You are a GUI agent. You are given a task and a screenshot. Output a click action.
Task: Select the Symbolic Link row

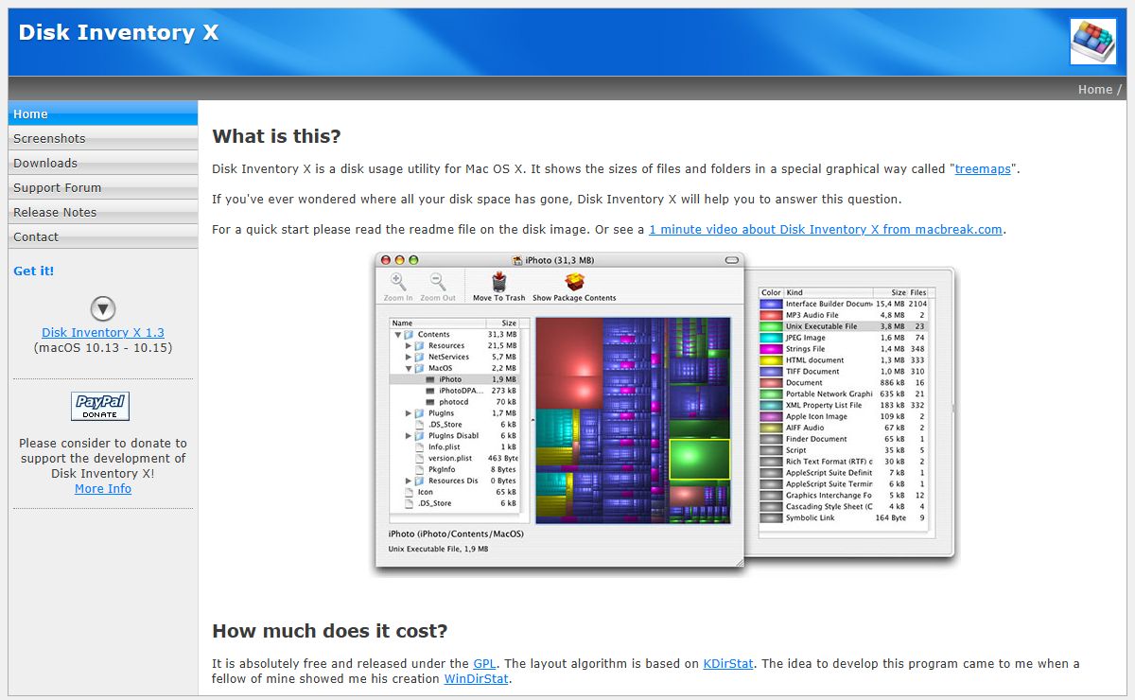click(x=844, y=517)
